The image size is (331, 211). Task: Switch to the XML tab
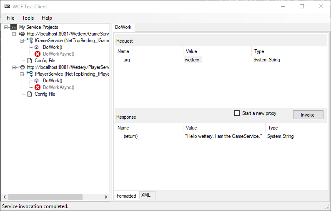146,195
